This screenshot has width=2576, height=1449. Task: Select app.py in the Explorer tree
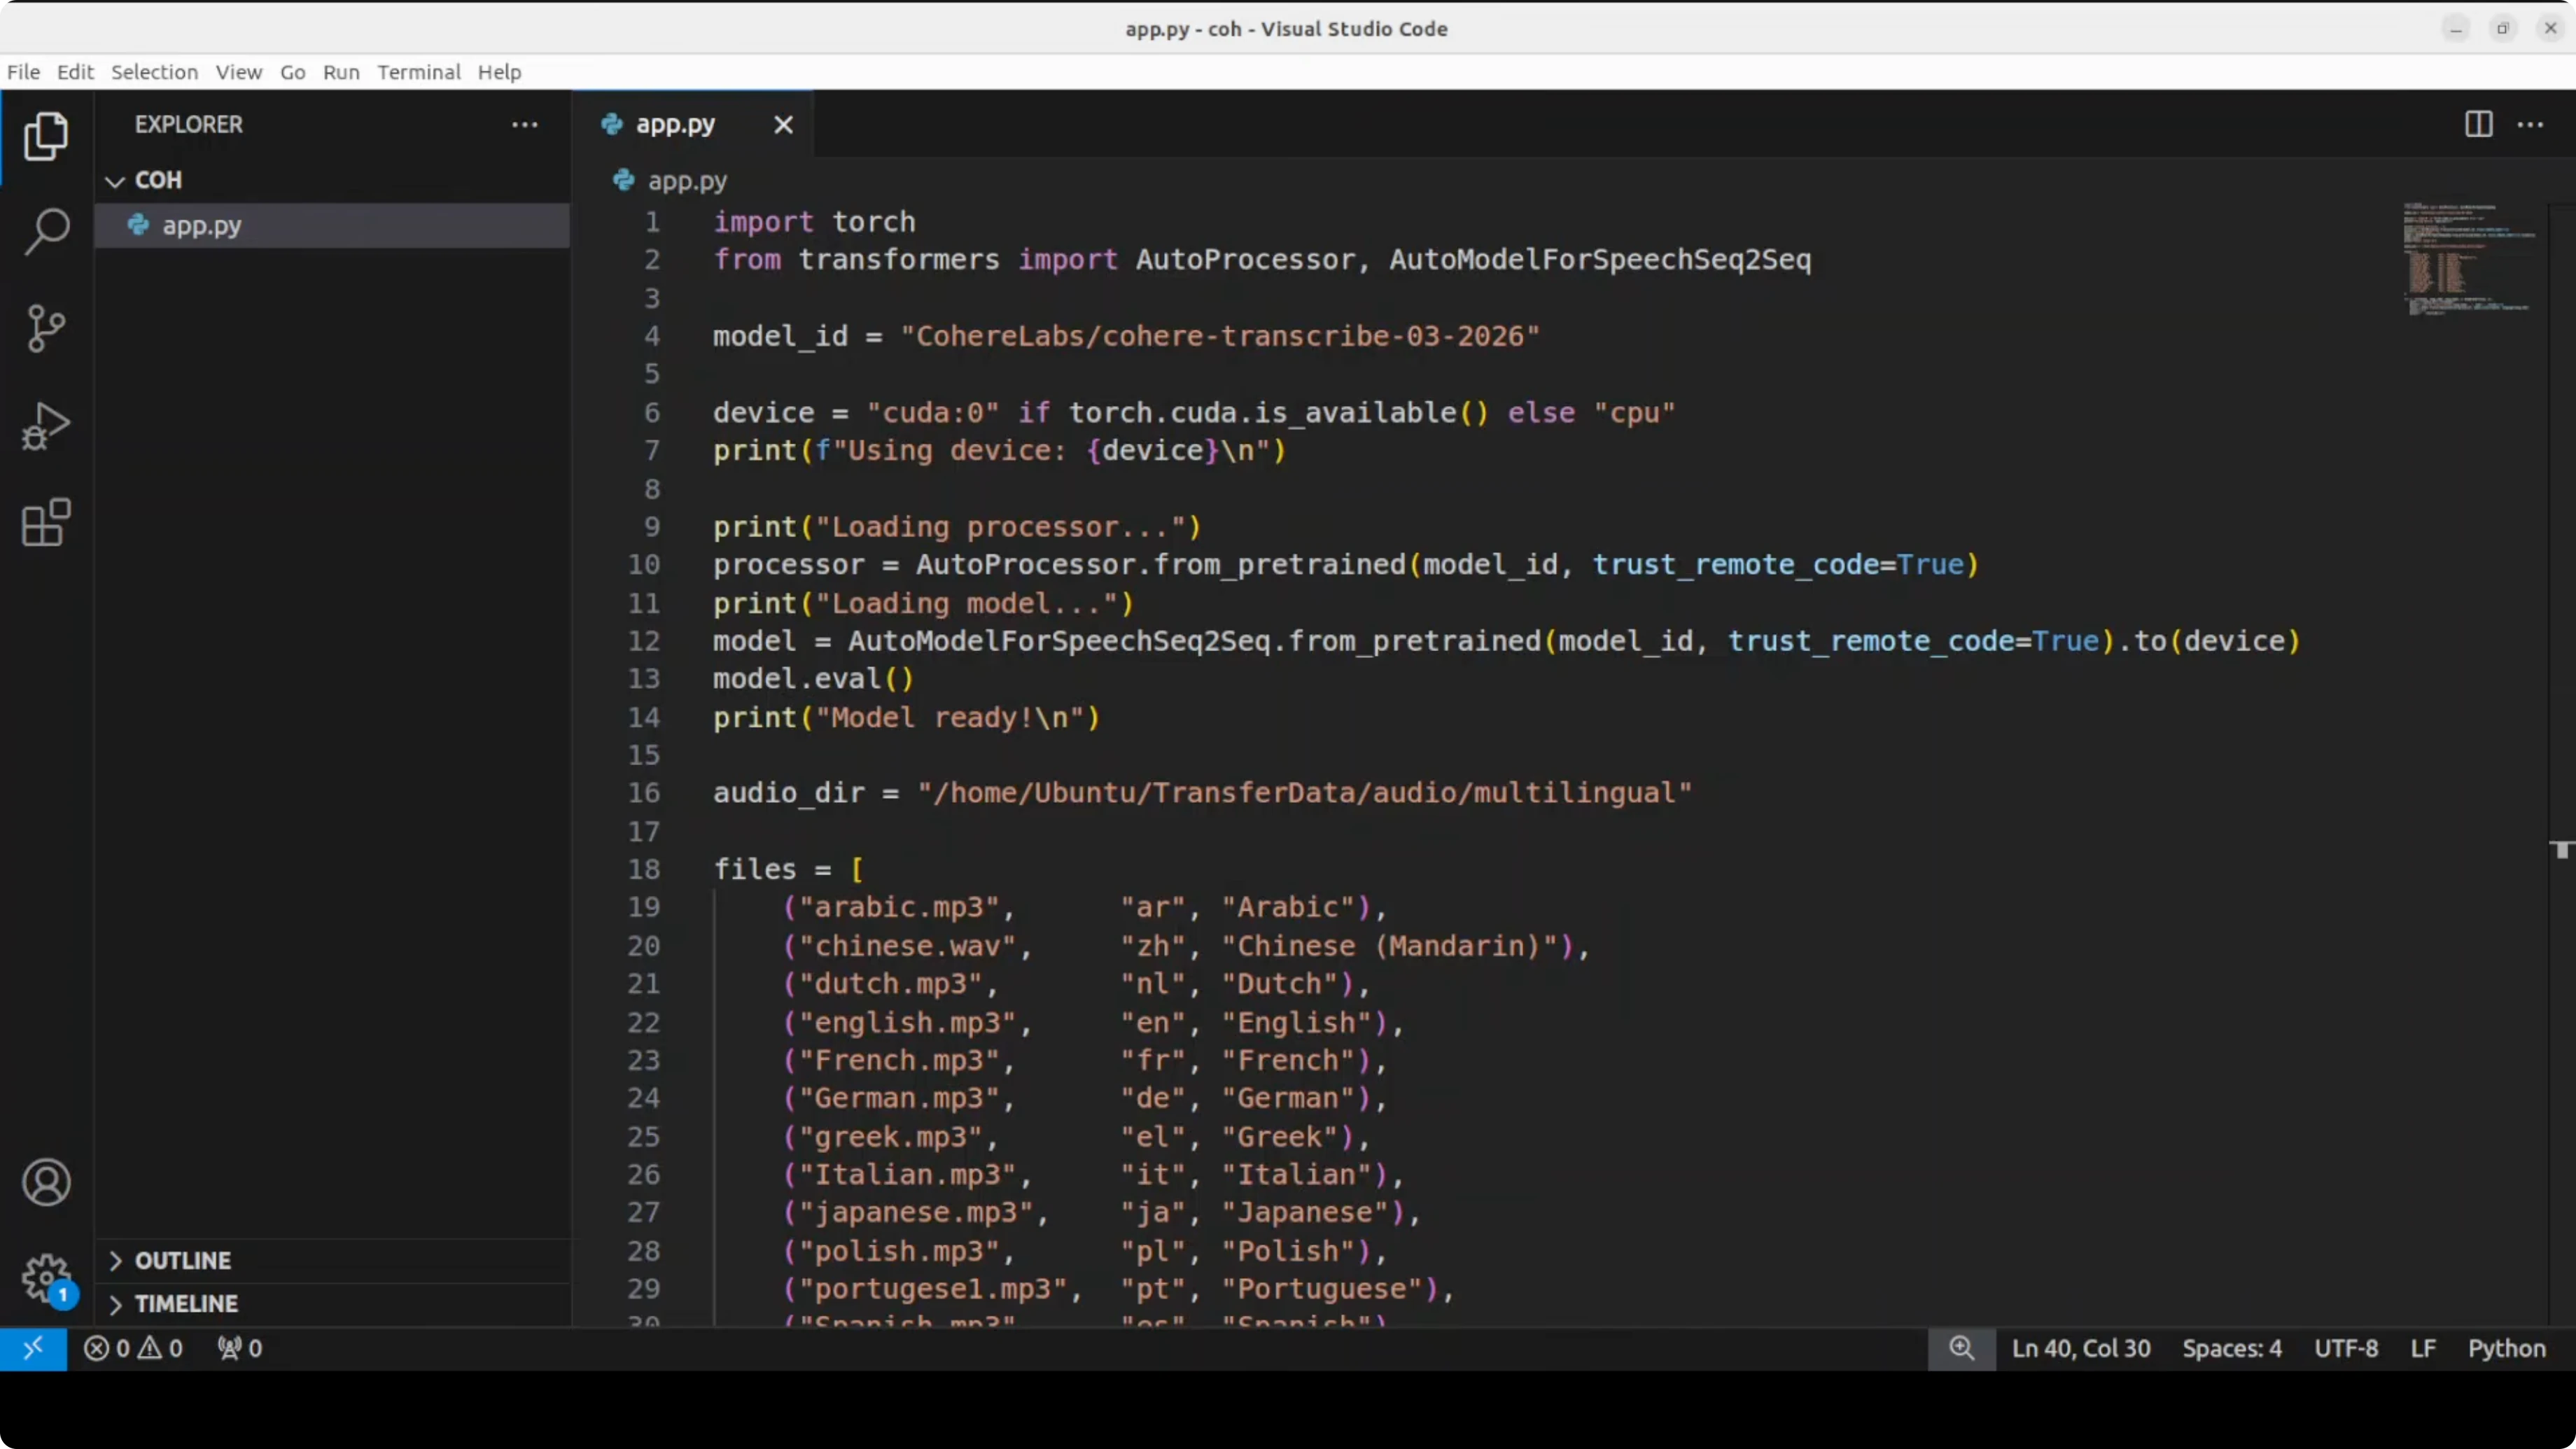[202, 226]
